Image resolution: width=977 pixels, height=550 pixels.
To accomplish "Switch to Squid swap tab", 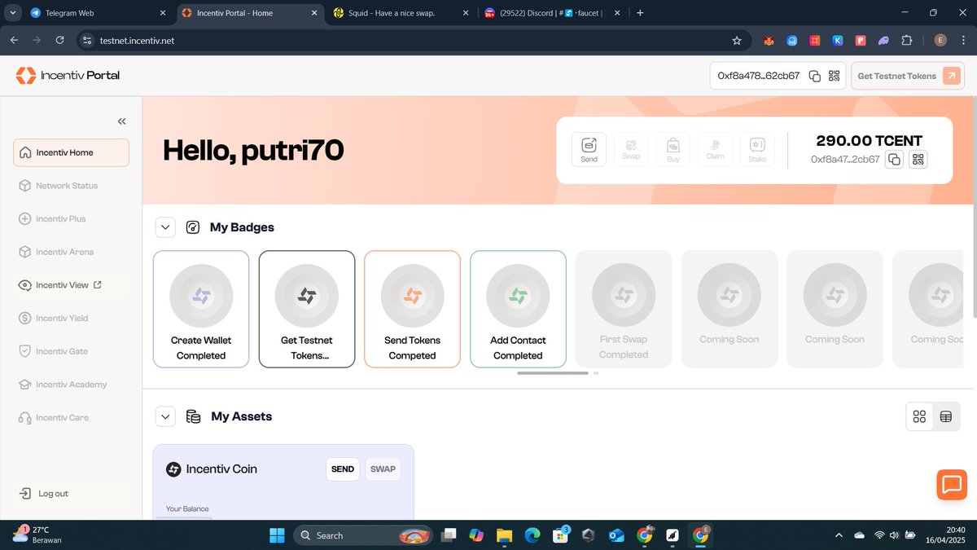I will coord(400,13).
